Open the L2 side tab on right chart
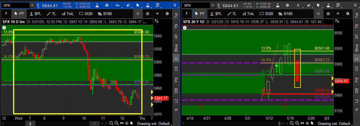 (x=356, y=101)
